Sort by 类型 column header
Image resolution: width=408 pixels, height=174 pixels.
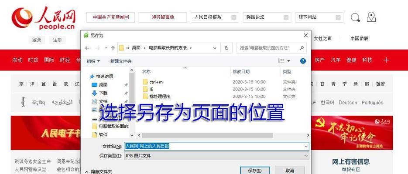pyautogui.click(x=287, y=72)
